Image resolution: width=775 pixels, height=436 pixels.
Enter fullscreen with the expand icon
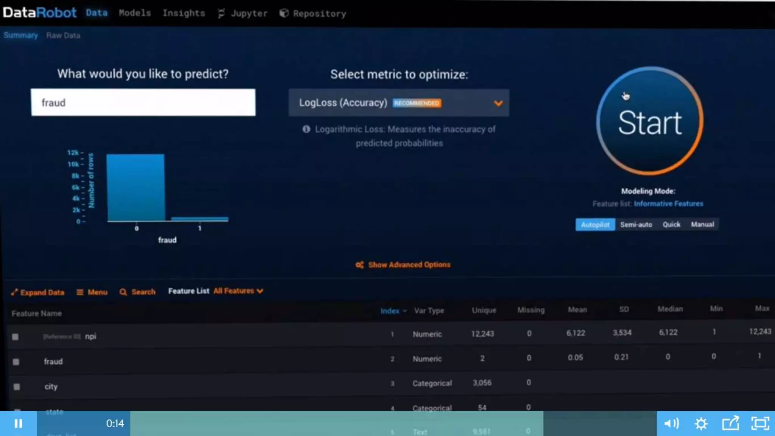click(760, 424)
